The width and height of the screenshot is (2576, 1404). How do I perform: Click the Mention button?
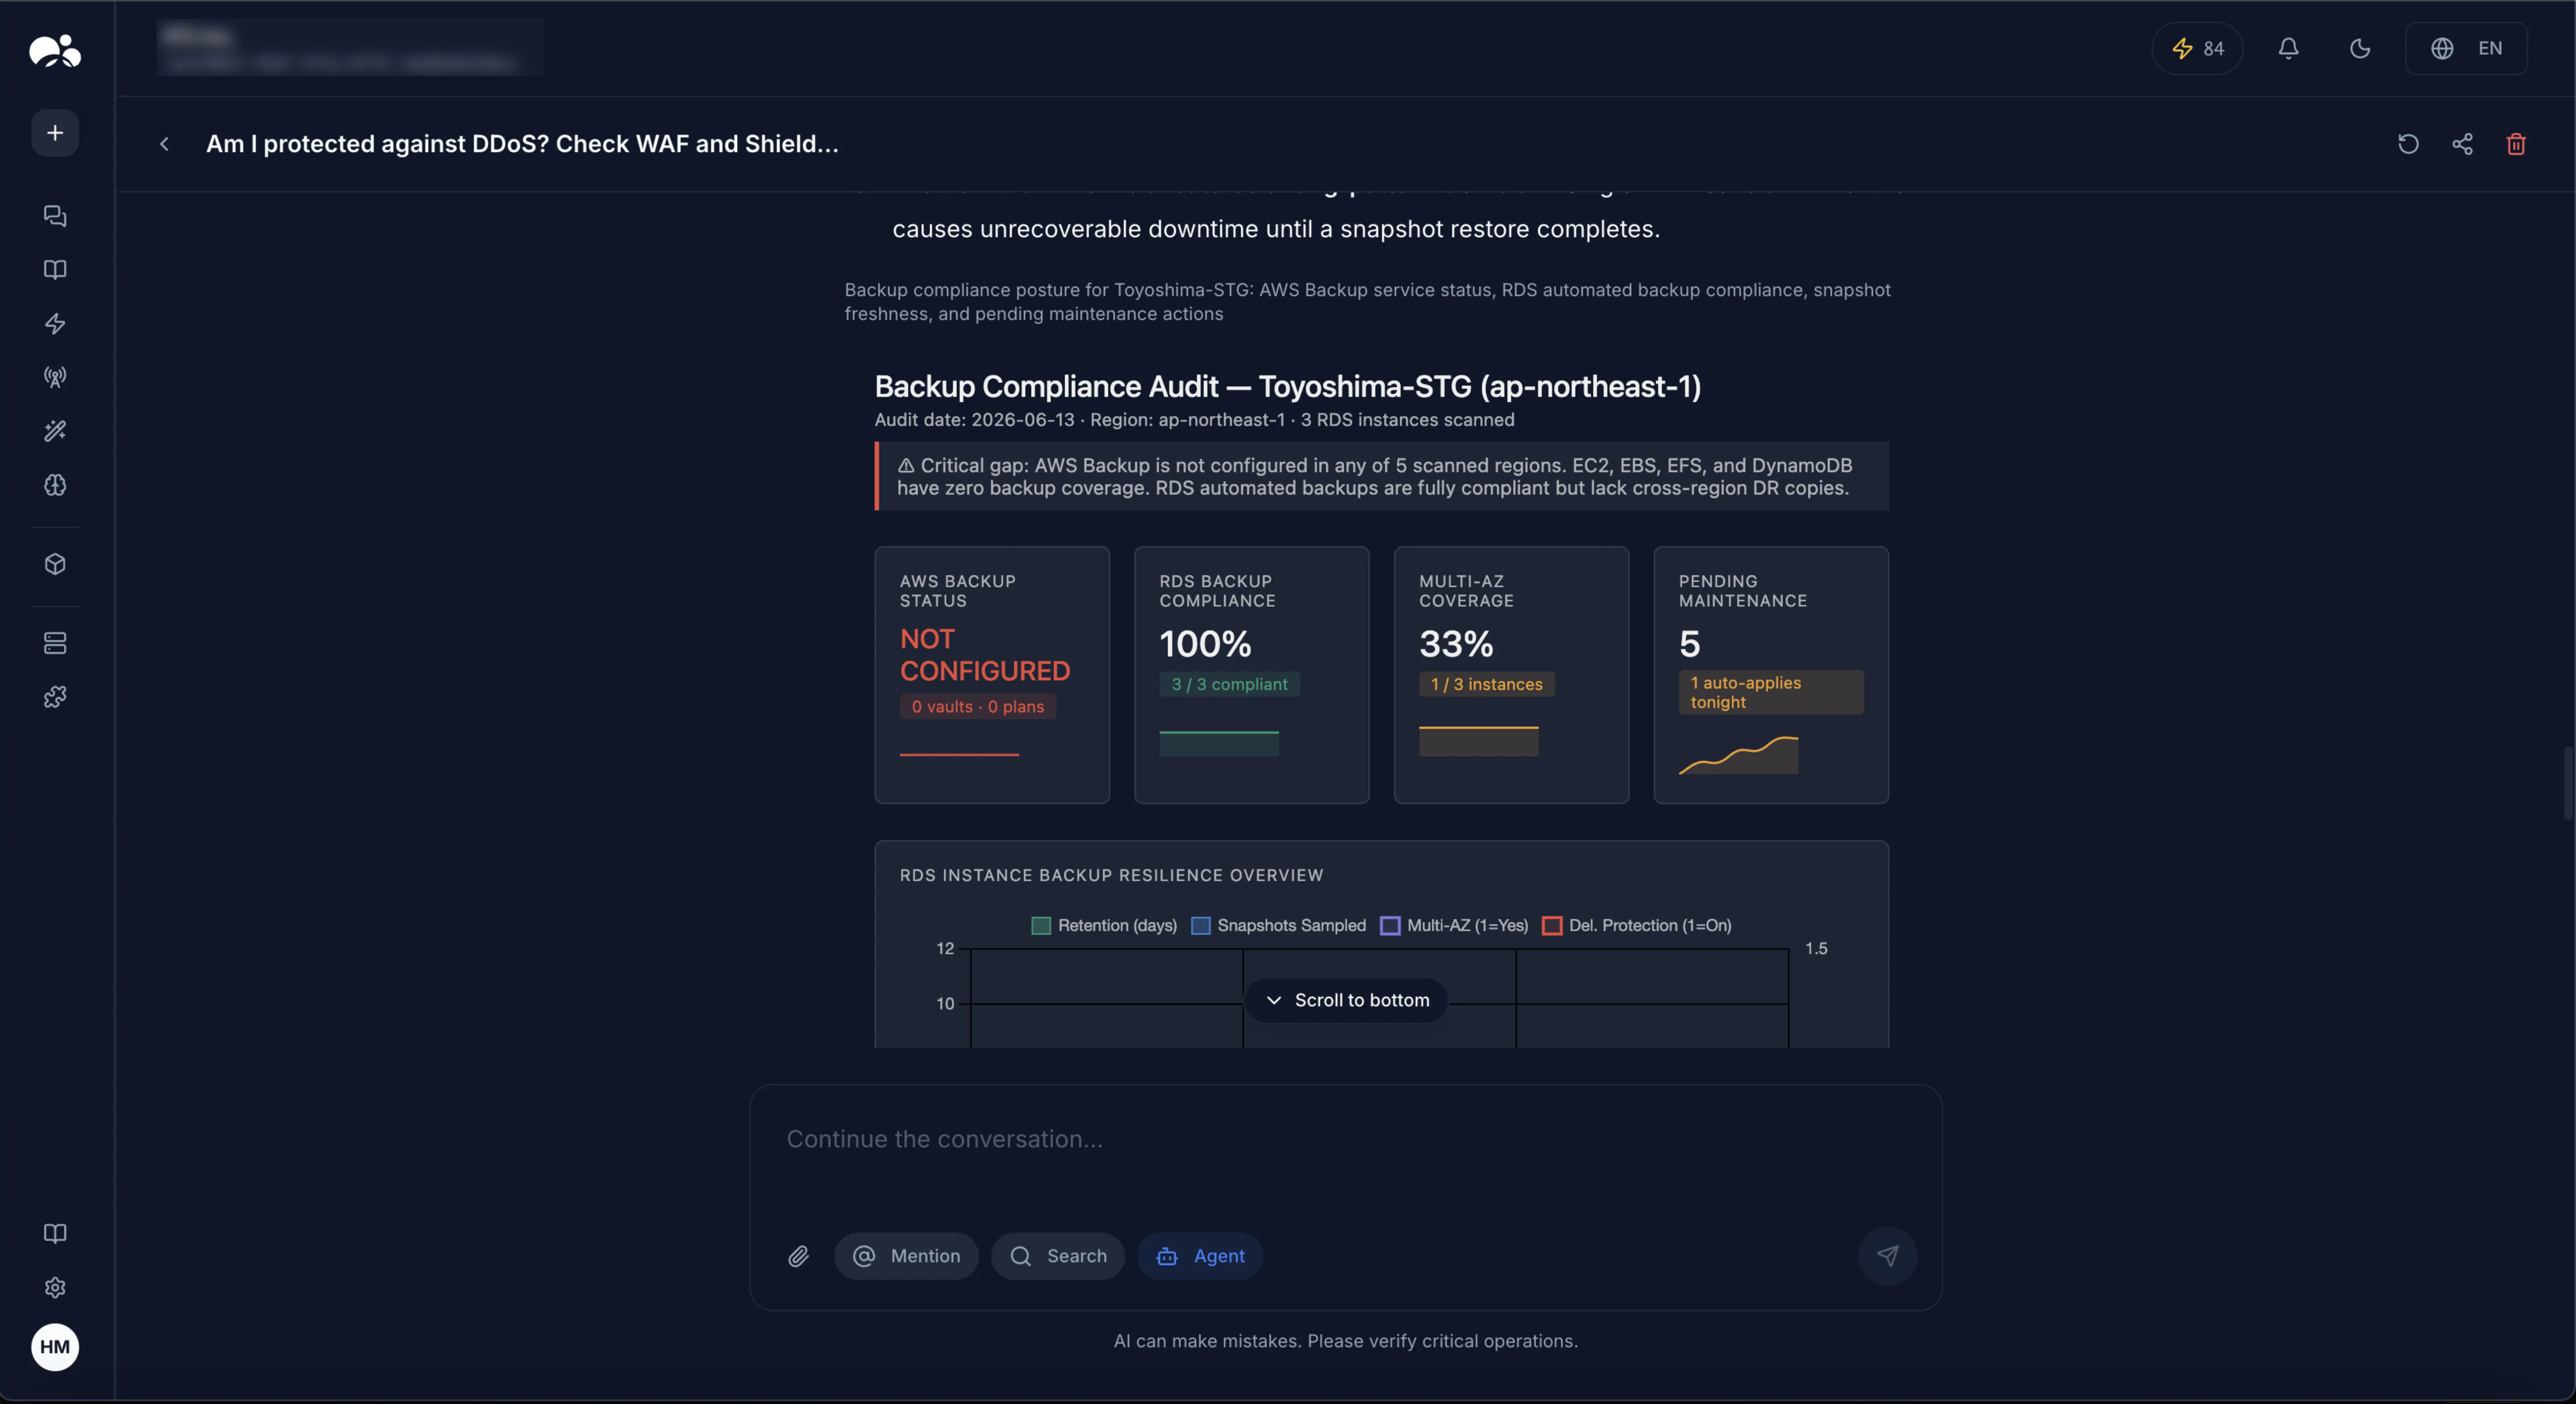[906, 1256]
